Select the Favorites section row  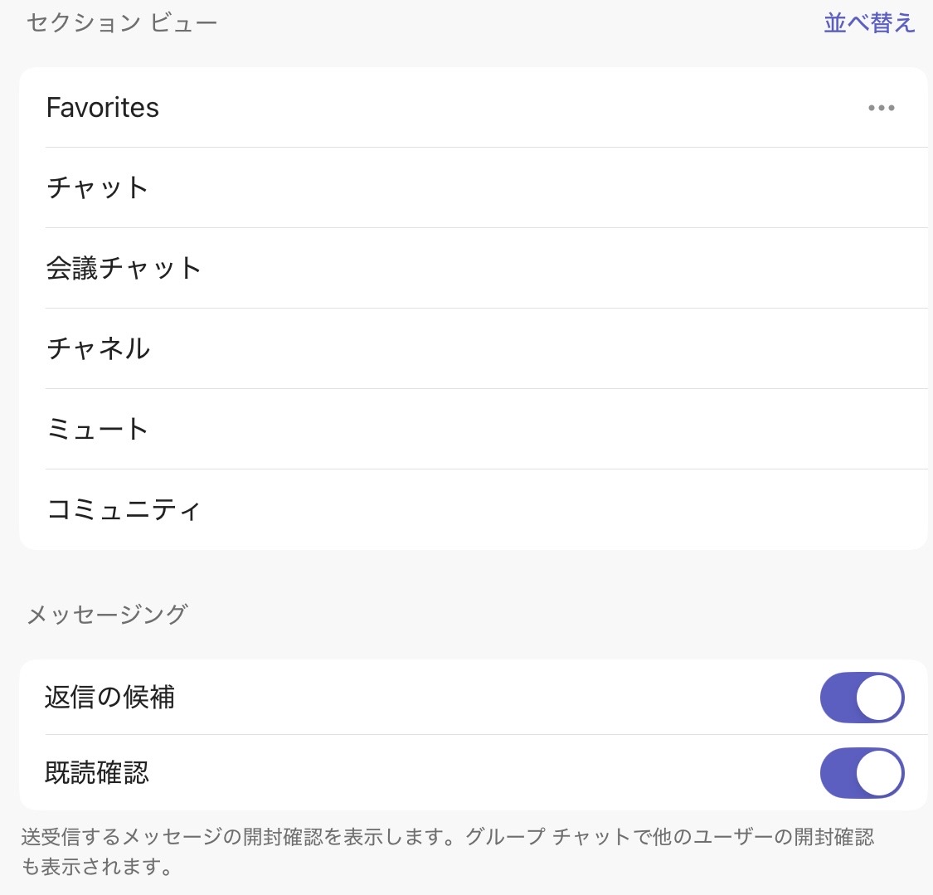click(474, 108)
